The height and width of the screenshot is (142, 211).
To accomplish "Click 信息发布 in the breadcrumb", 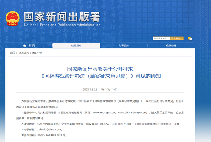I will 24,53.
